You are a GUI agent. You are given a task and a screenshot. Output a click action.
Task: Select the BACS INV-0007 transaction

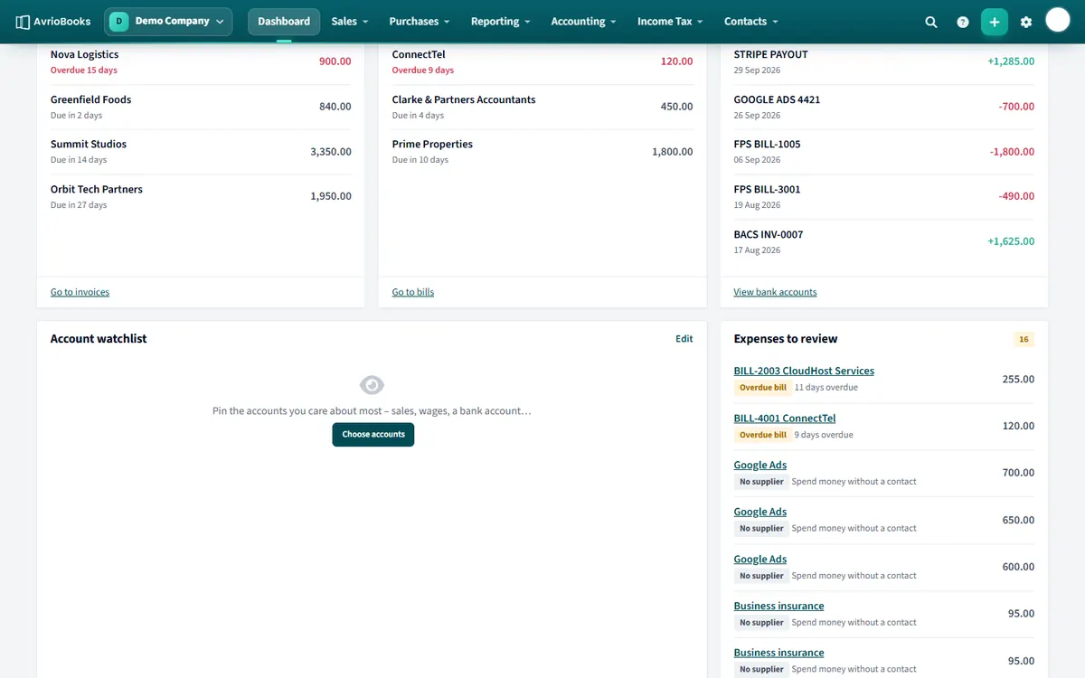pyautogui.click(x=884, y=241)
